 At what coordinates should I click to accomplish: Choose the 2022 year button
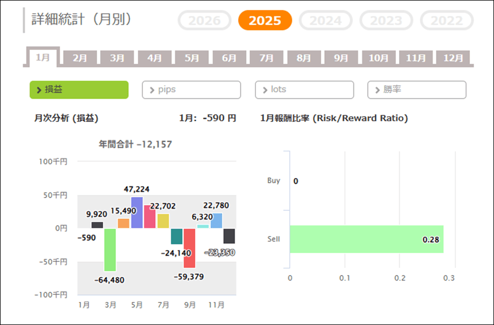click(x=446, y=21)
